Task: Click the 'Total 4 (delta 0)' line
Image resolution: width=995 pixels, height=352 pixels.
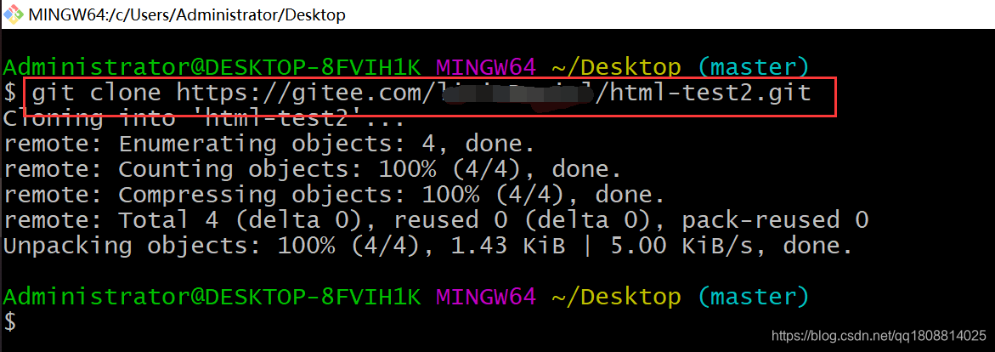Action: click(436, 220)
